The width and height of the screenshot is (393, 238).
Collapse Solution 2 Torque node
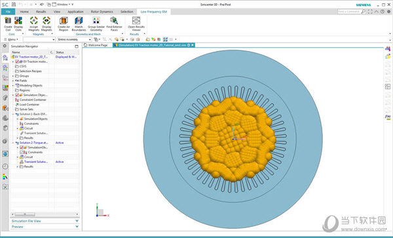coord(13,143)
